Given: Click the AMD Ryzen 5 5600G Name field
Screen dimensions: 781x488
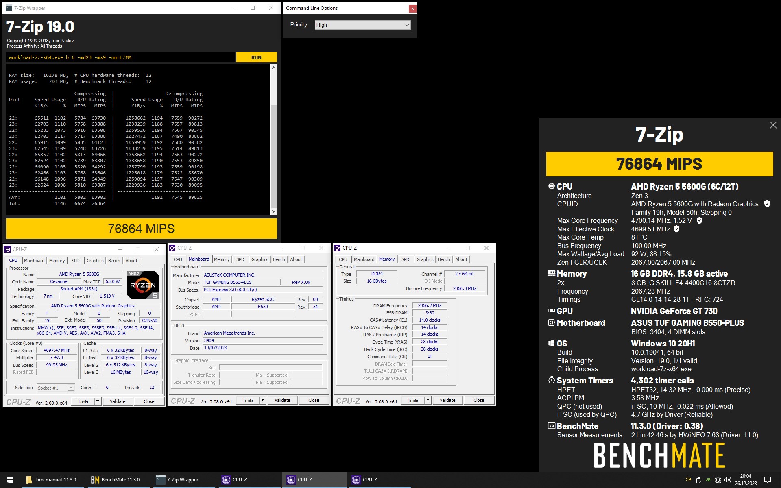Looking at the screenshot, I should point(79,274).
